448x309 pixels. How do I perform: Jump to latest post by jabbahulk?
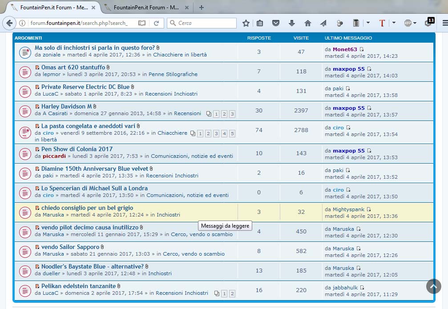[x=362, y=288]
